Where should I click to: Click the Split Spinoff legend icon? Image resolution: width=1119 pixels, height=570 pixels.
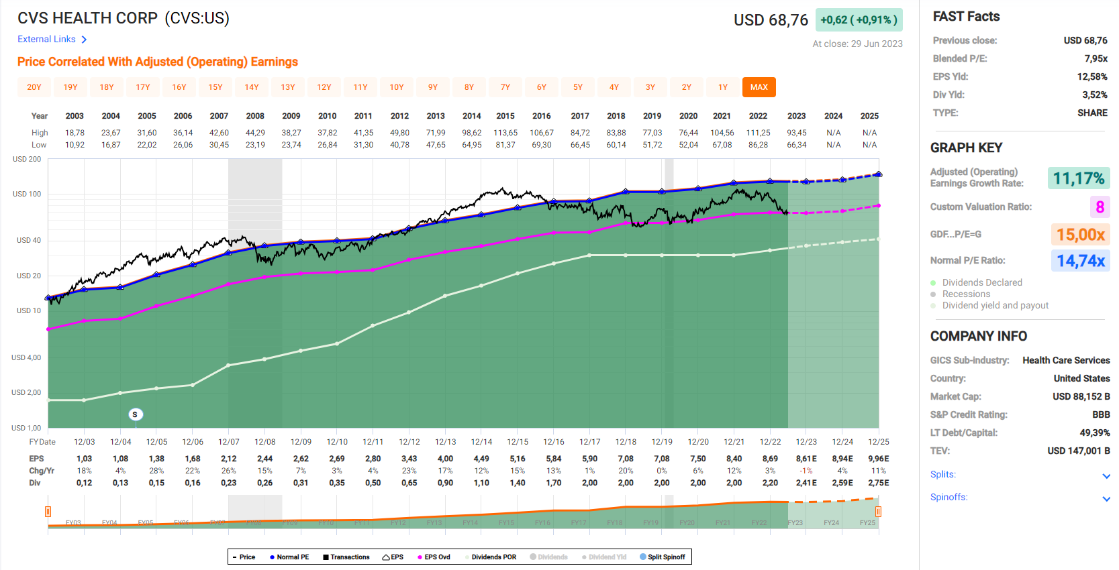pyautogui.click(x=643, y=557)
